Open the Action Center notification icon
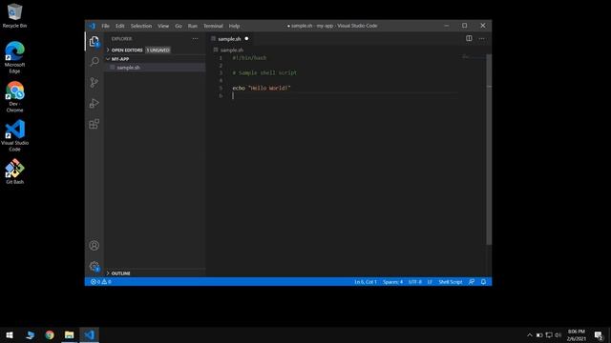 599,334
